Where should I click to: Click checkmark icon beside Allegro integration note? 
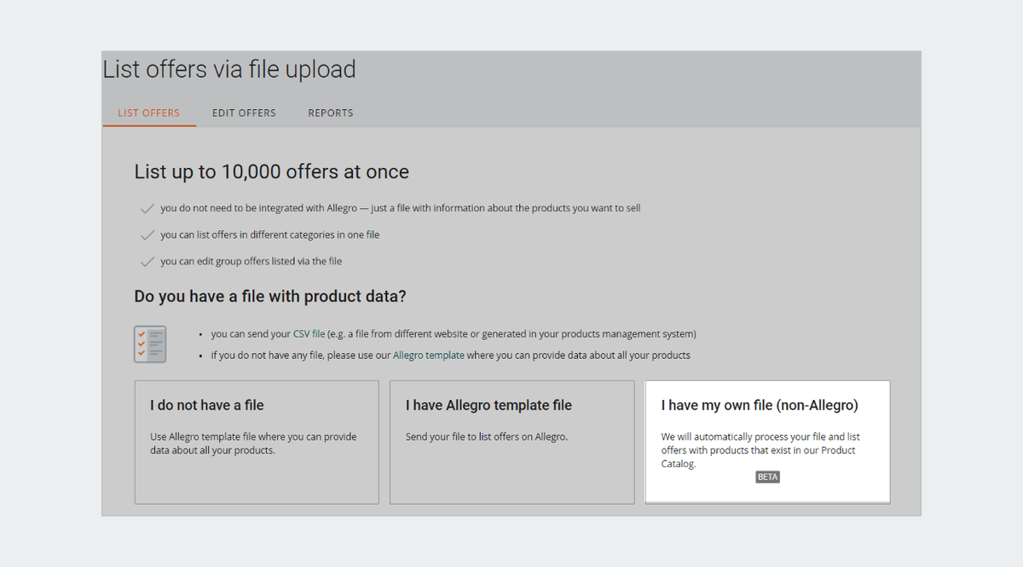(x=147, y=208)
